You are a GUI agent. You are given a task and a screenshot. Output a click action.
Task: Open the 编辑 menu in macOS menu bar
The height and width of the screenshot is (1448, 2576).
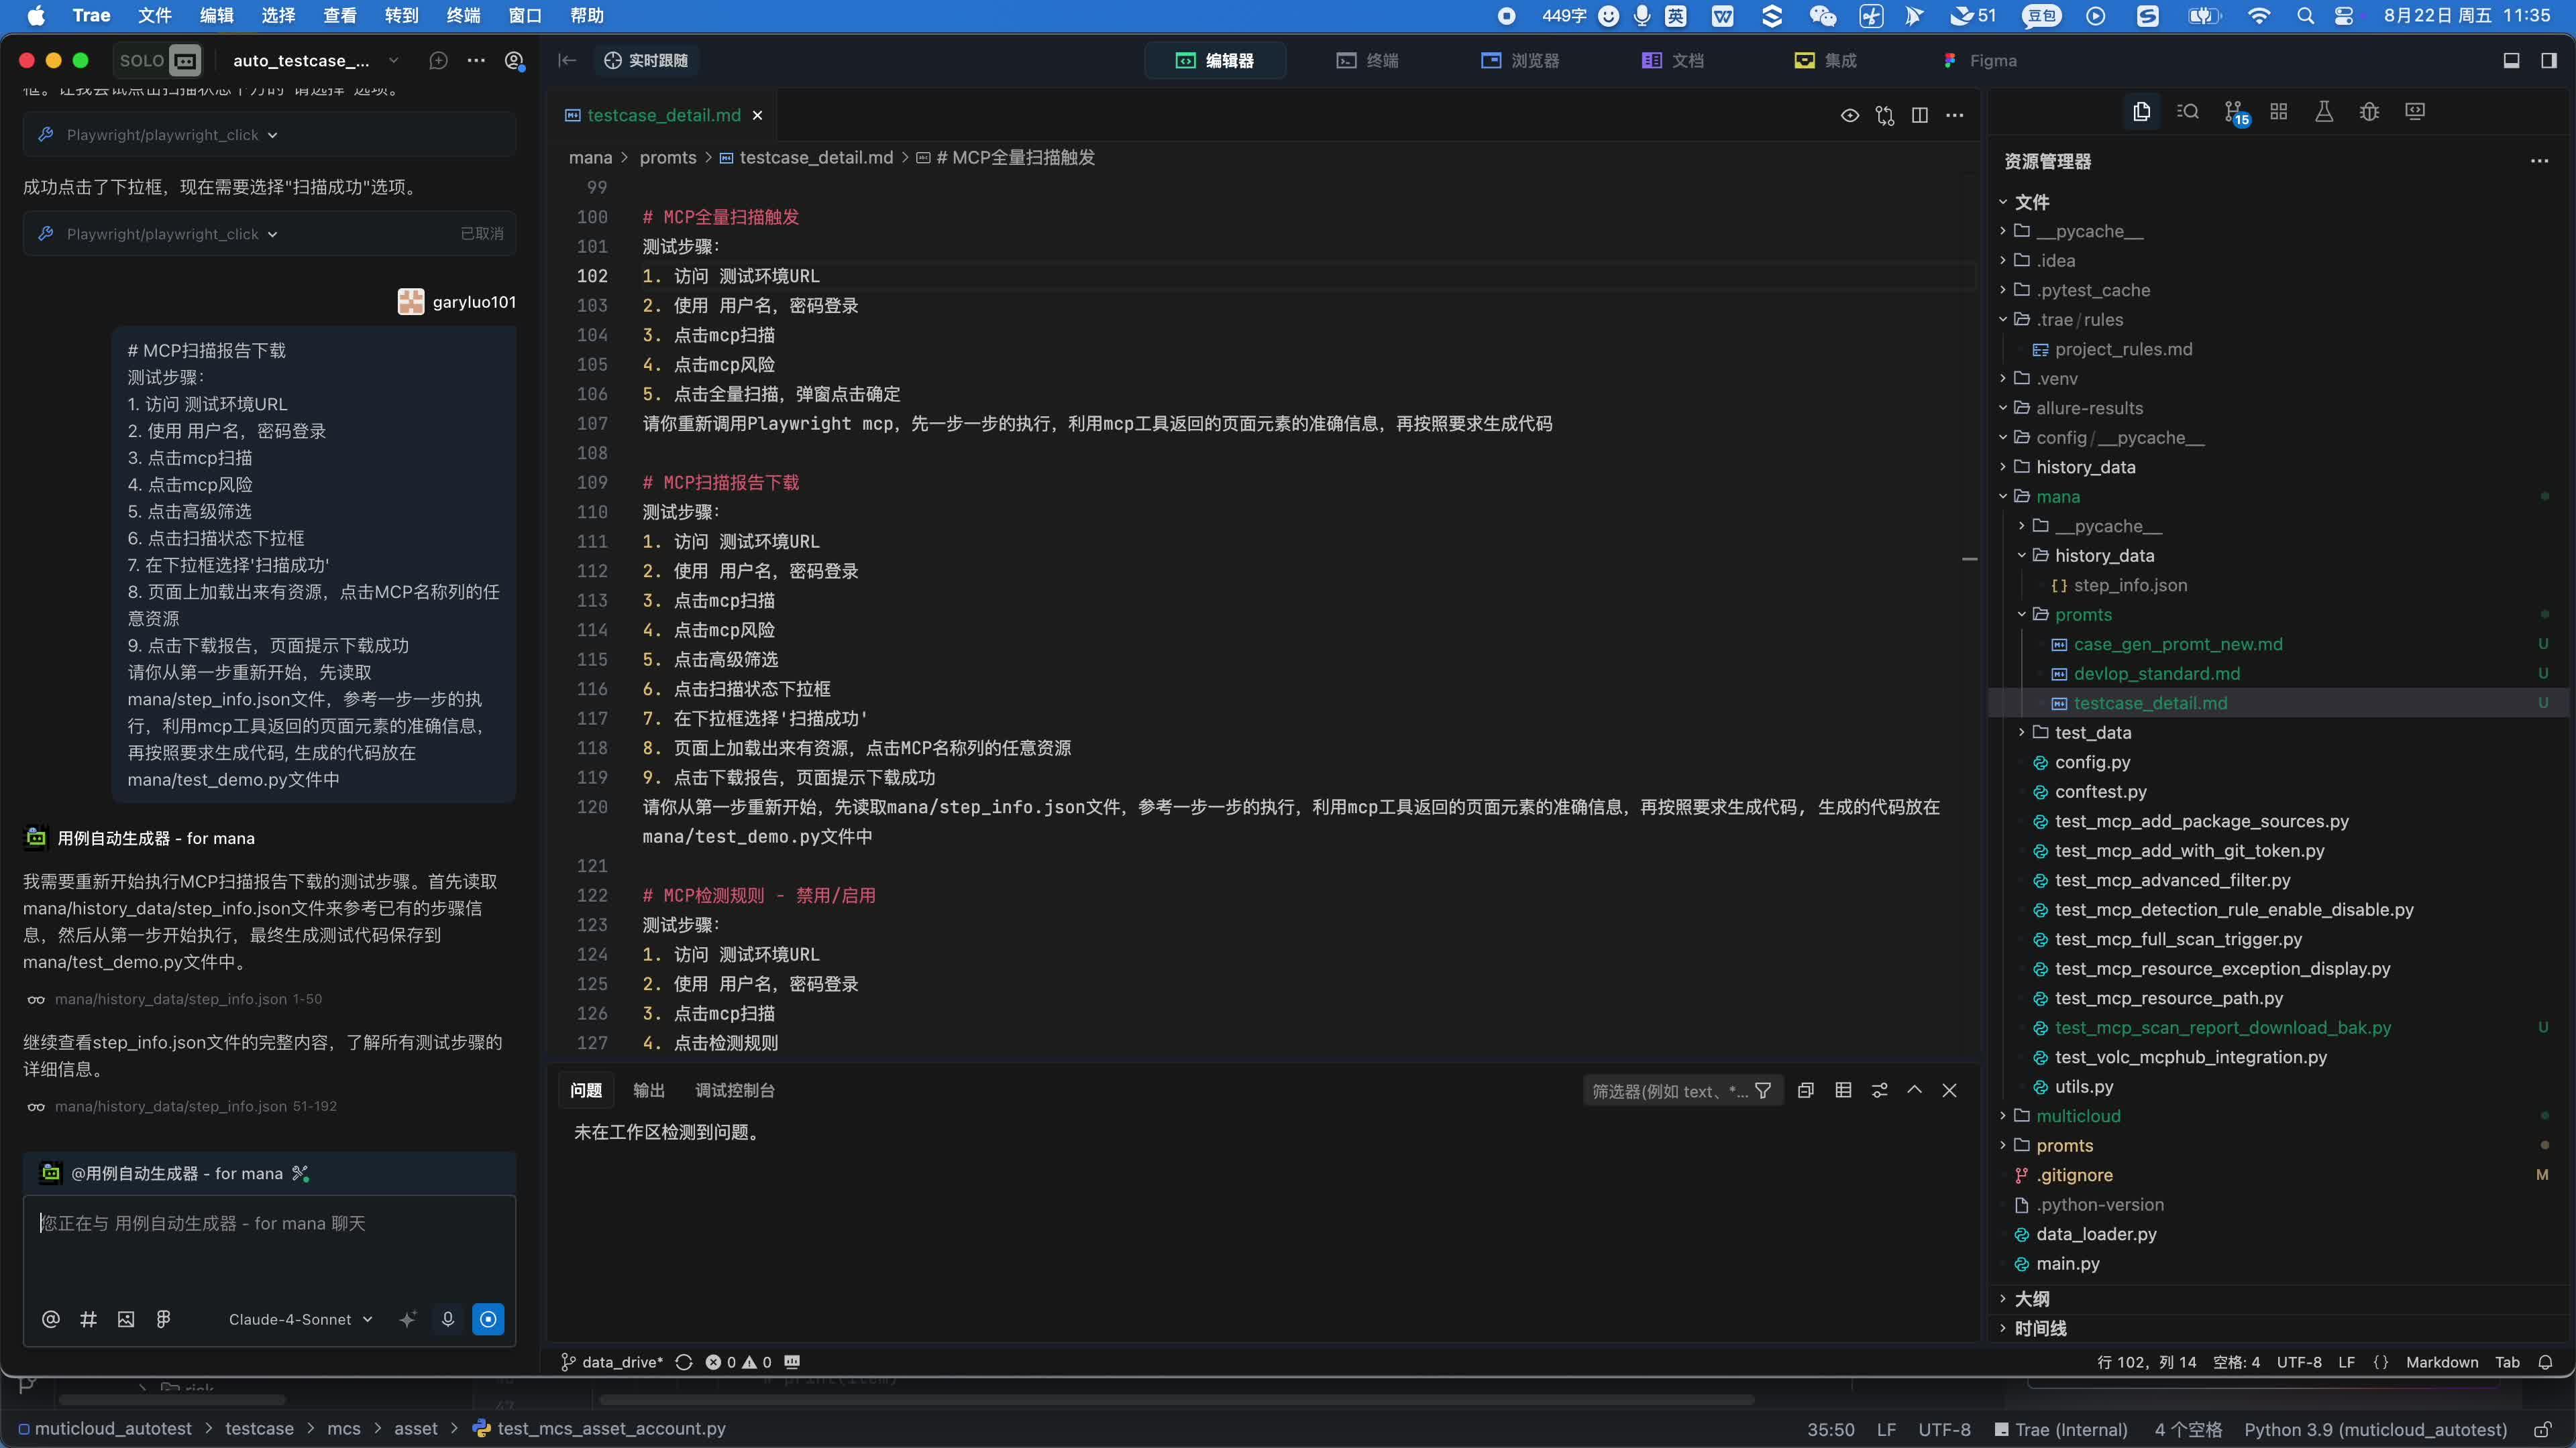(216, 15)
